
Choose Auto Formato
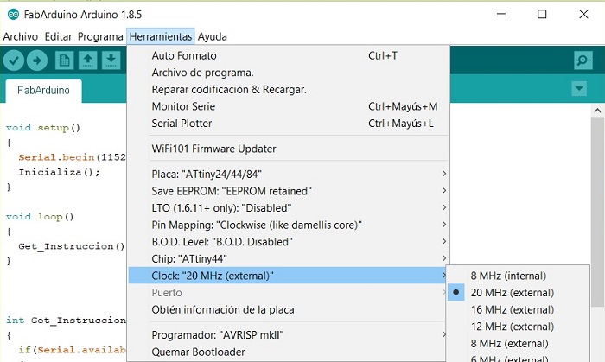click(288, 55)
